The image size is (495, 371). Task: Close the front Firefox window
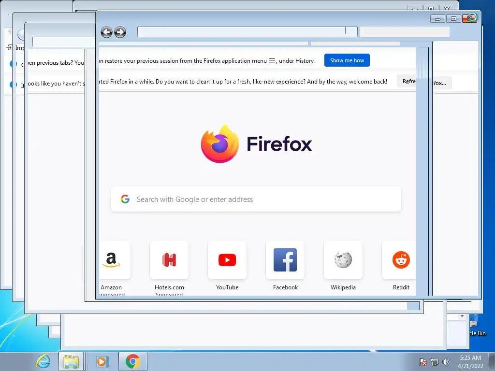pyautogui.click(x=470, y=18)
